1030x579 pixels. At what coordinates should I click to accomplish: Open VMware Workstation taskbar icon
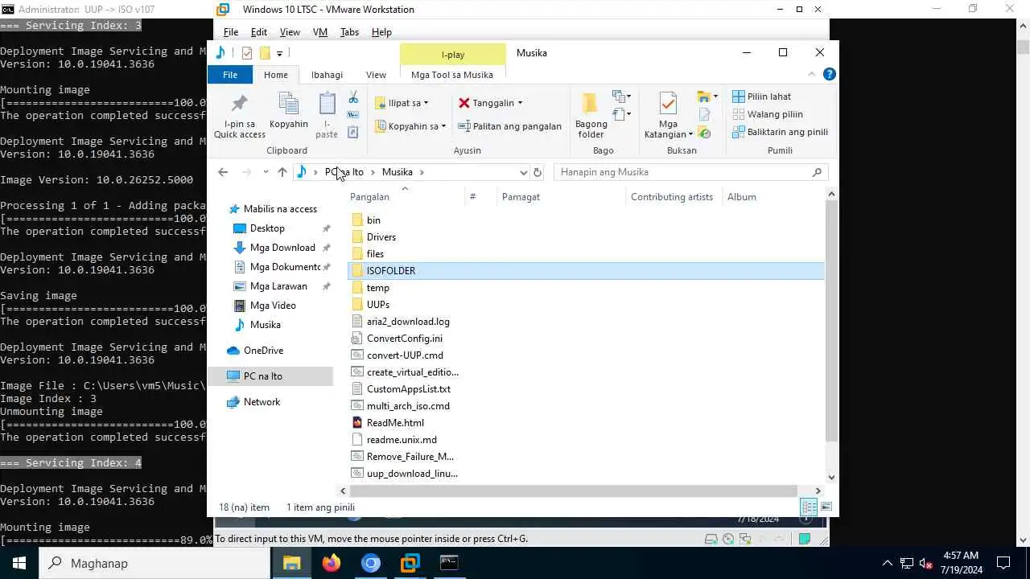410,563
